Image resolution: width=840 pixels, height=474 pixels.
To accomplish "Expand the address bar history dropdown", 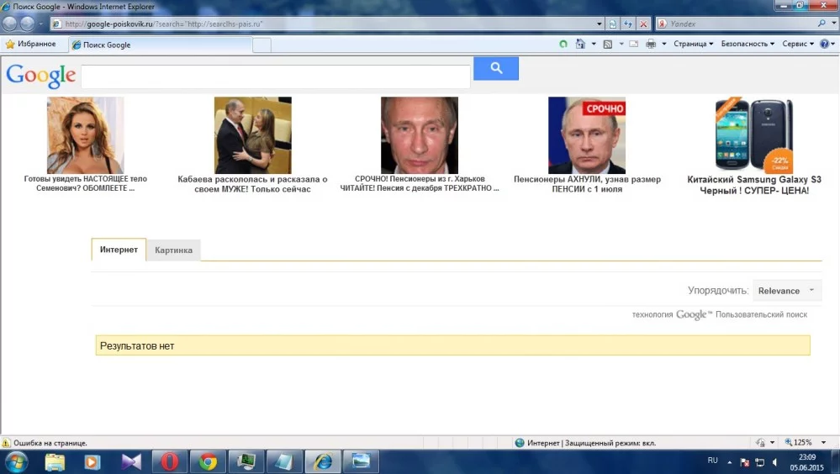I will 600,24.
